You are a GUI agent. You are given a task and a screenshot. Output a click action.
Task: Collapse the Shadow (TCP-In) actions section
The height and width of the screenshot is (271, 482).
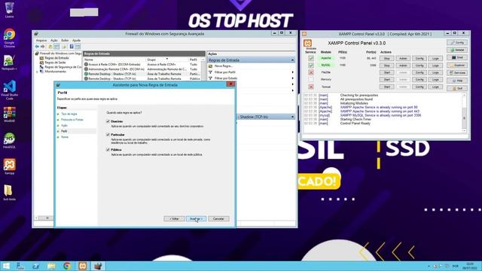click(x=292, y=117)
